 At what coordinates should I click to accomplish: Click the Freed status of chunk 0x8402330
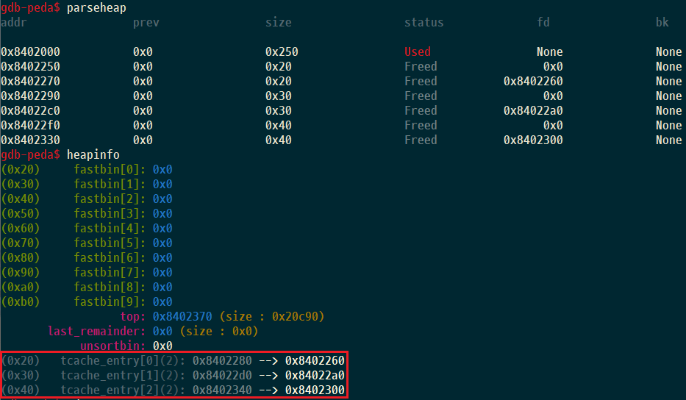pyautogui.click(x=421, y=140)
